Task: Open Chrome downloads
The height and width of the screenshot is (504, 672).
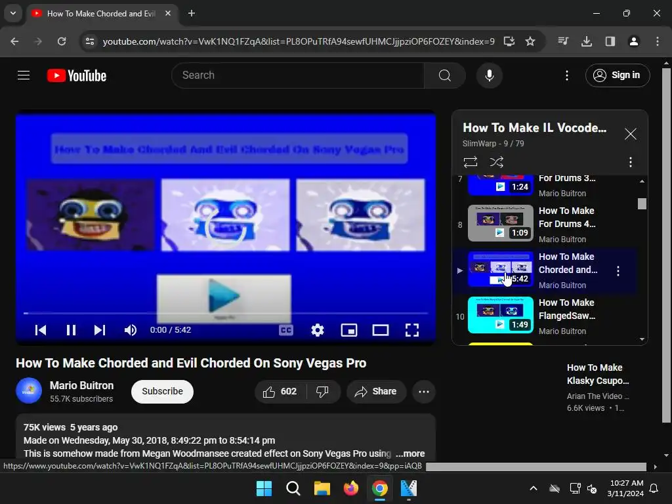Action: pos(586,41)
